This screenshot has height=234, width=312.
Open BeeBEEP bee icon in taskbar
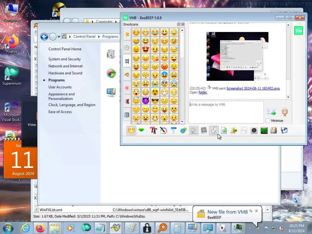115,228
